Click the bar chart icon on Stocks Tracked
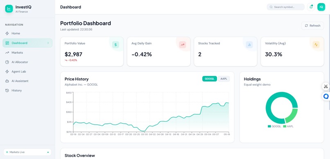 coord(249,45)
